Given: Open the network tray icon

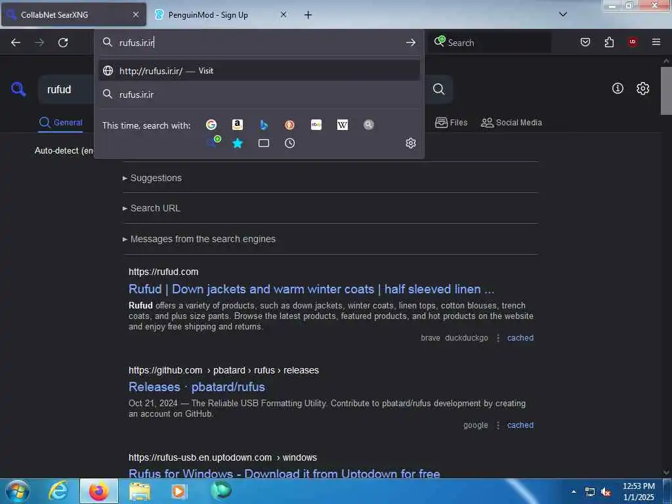Looking at the screenshot, I should [590, 492].
